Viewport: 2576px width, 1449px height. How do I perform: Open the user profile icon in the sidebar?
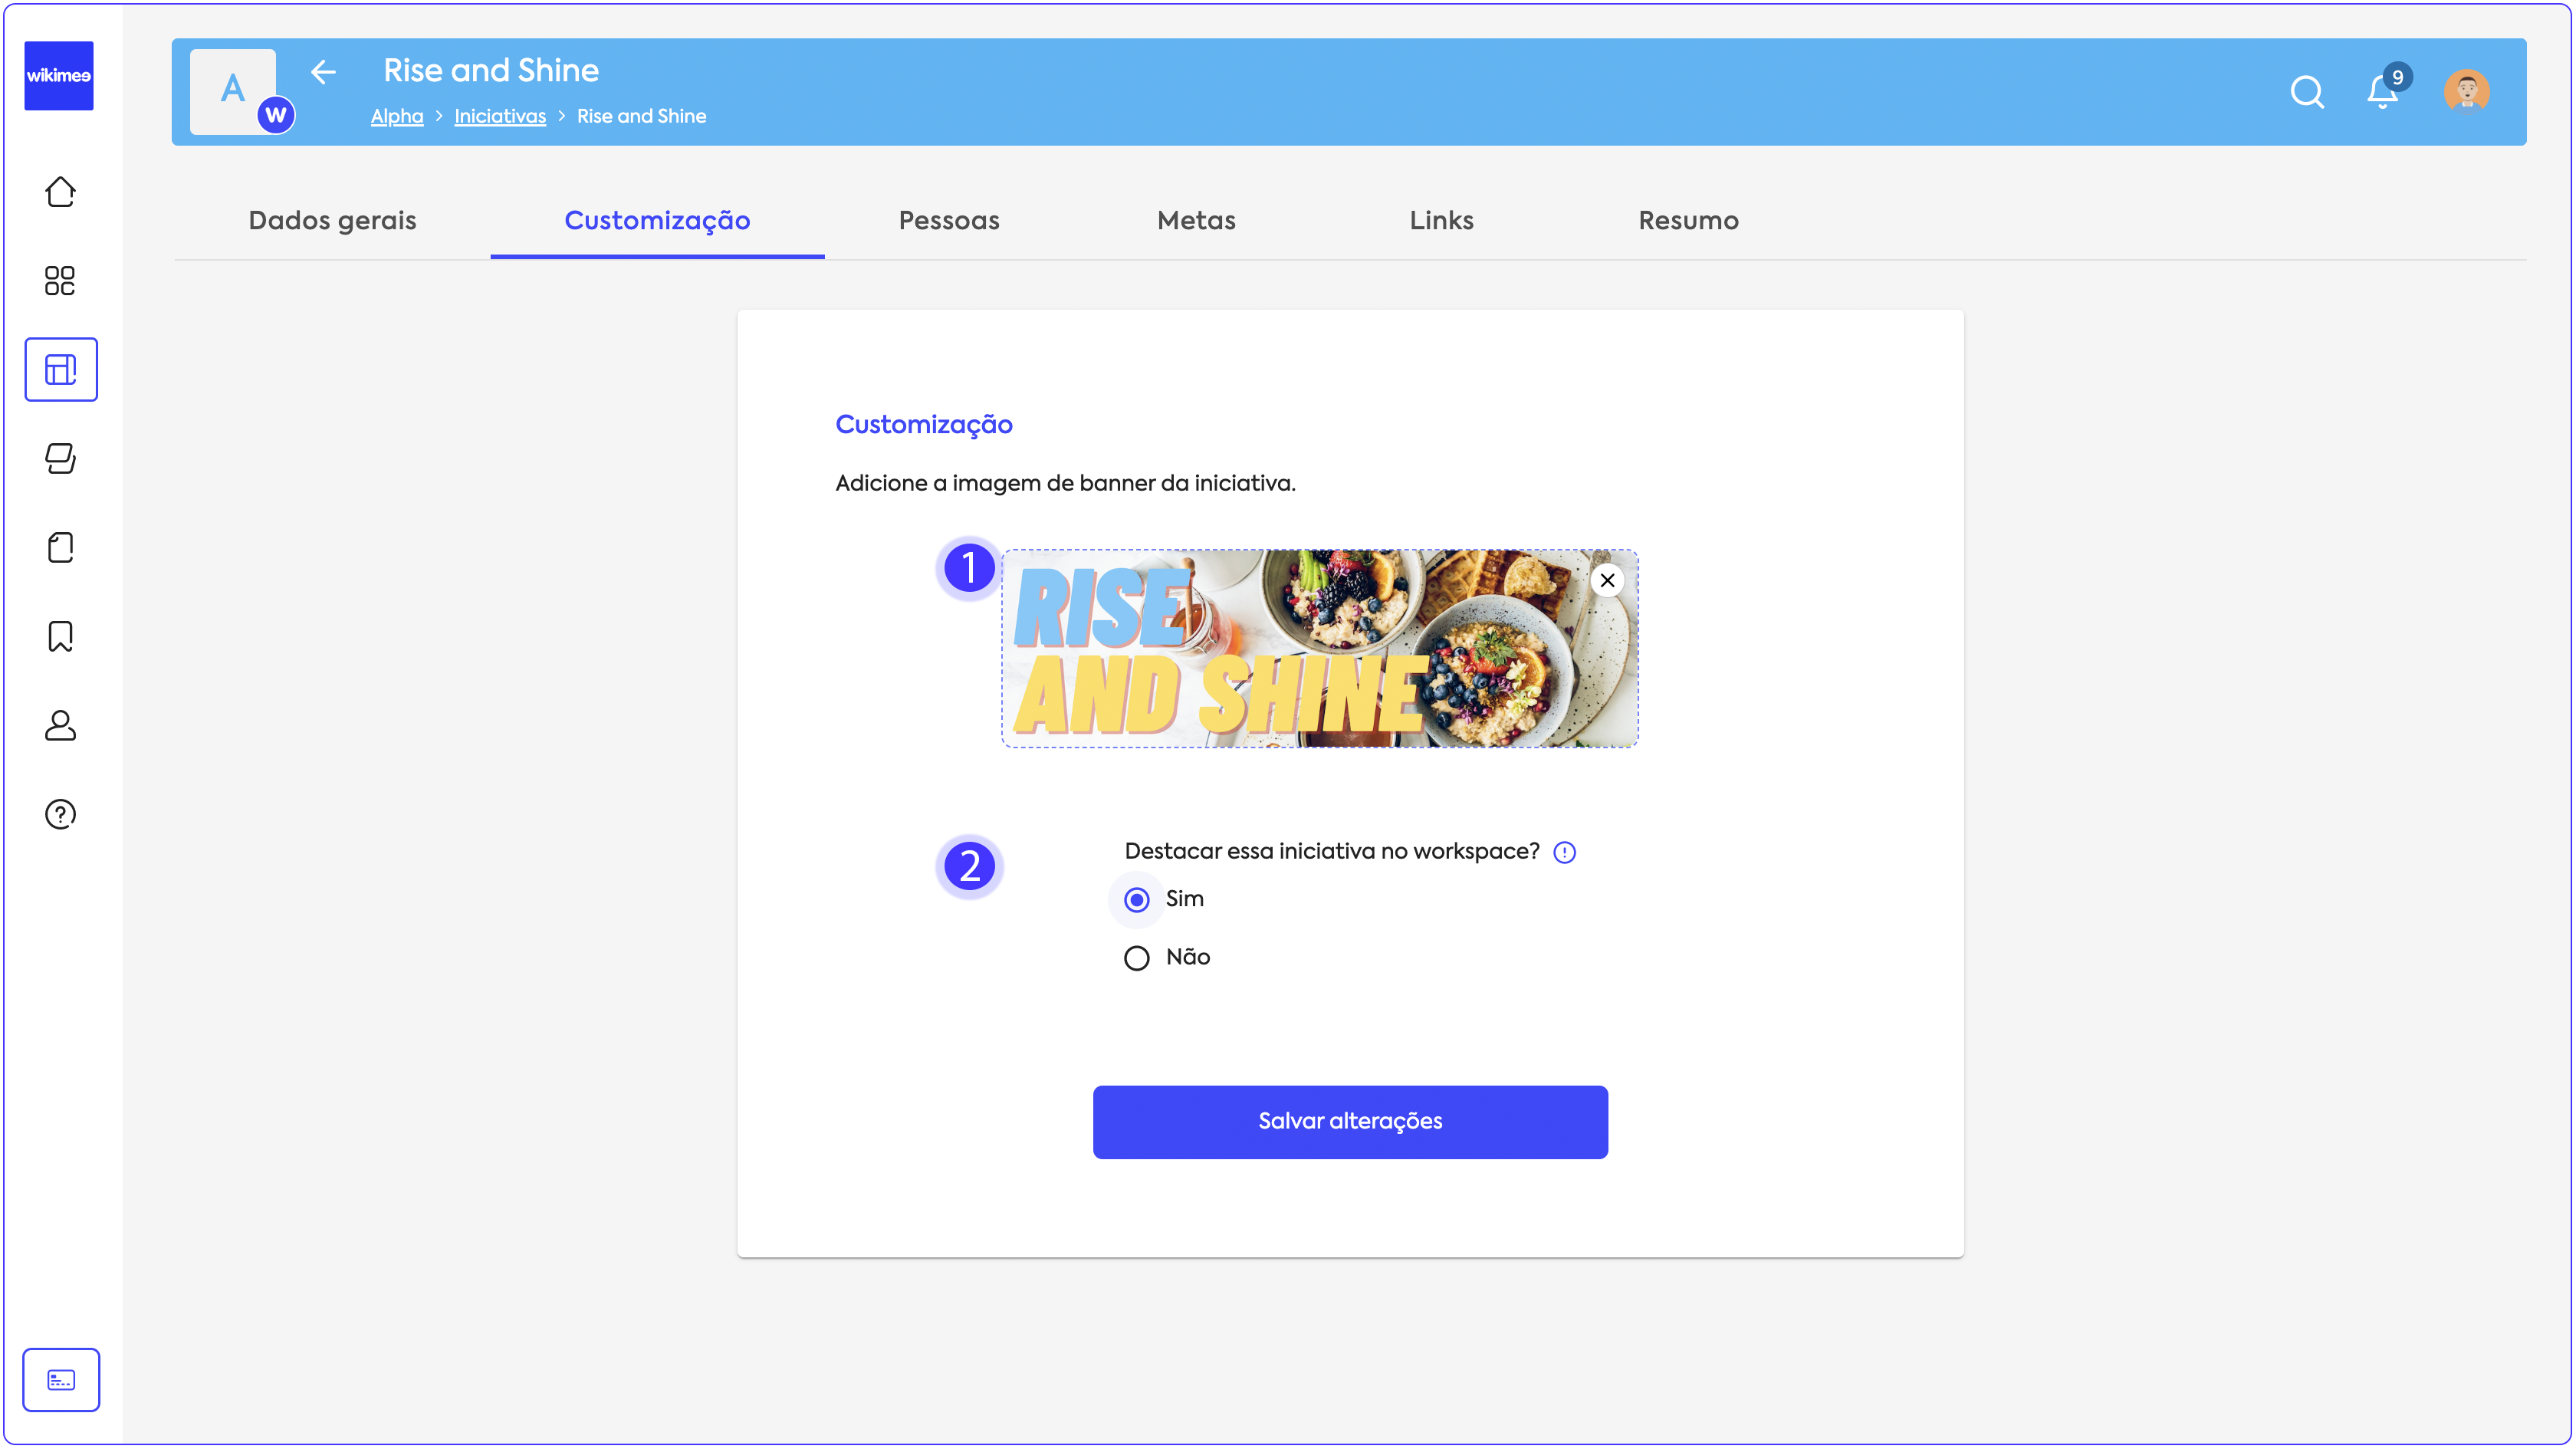(x=60, y=726)
